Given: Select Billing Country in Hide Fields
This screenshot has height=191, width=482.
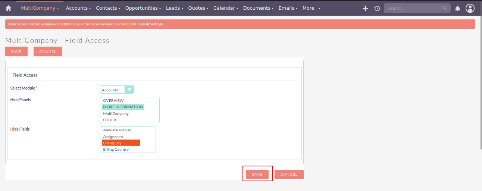Looking at the screenshot, I should [x=116, y=149].
